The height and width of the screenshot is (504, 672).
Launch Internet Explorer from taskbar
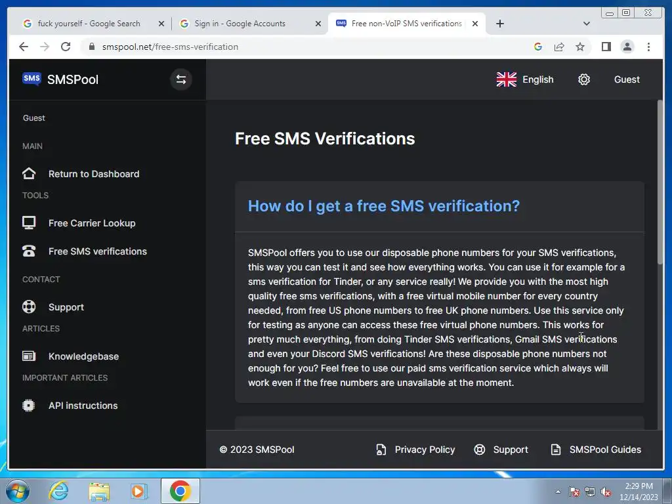pyautogui.click(x=58, y=491)
